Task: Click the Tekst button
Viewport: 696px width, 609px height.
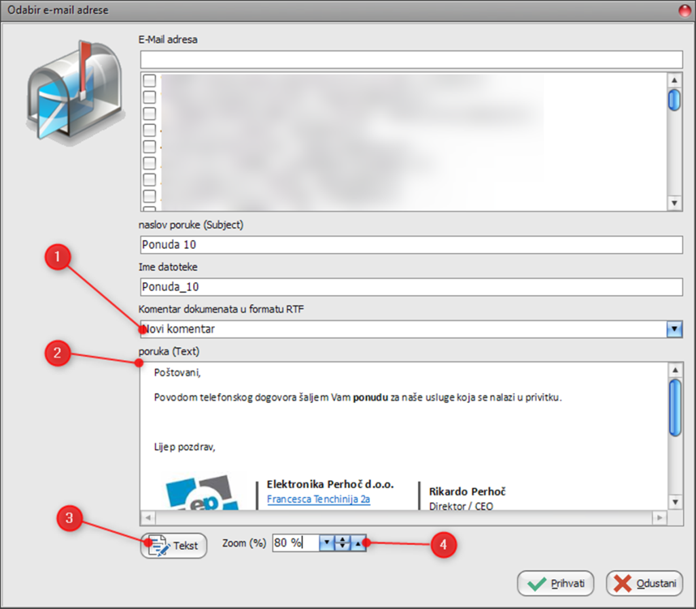Action: click(174, 545)
